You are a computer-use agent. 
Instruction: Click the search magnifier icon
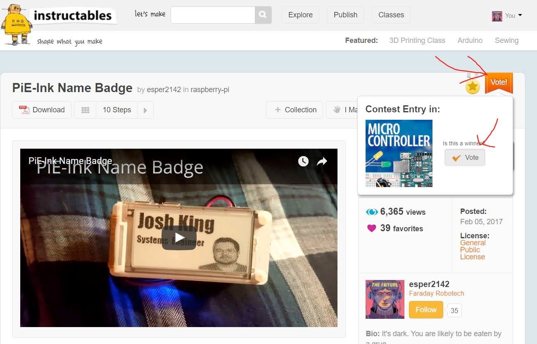(263, 14)
